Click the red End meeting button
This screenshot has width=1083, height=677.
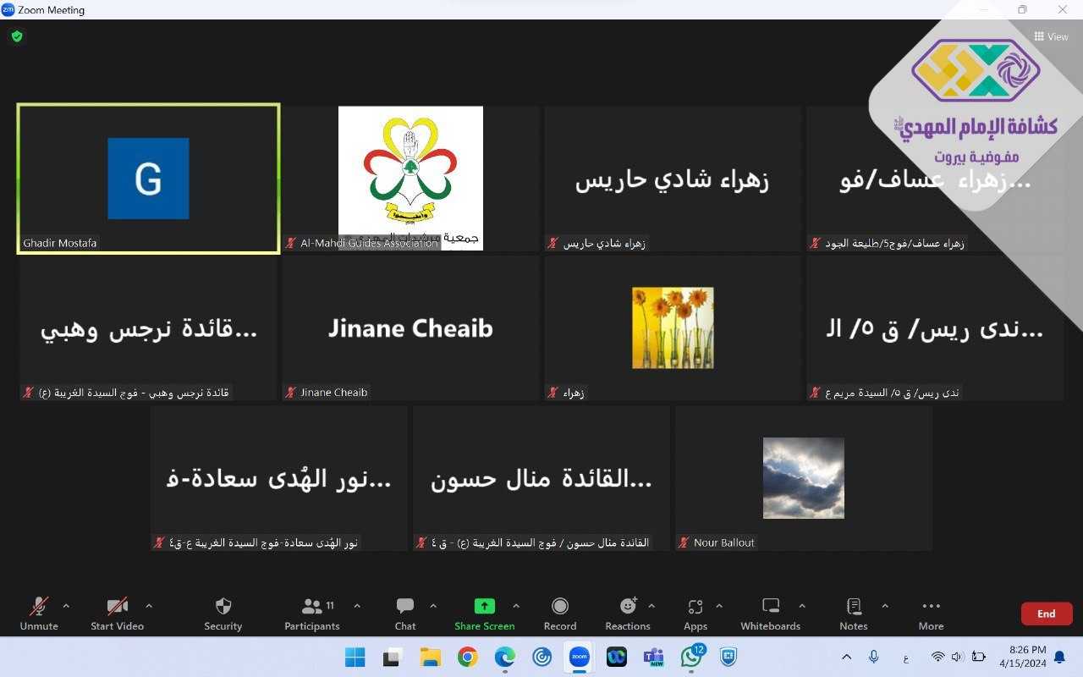(x=1047, y=614)
